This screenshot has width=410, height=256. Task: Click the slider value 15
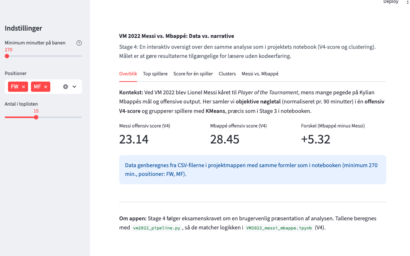(x=36, y=111)
